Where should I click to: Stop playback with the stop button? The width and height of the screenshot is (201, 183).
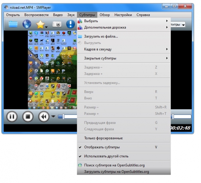pos(28,117)
